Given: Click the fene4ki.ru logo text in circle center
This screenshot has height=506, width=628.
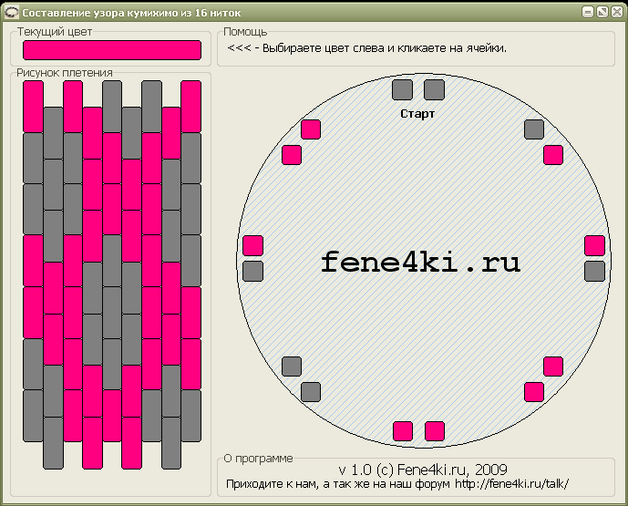Looking at the screenshot, I should [420, 263].
